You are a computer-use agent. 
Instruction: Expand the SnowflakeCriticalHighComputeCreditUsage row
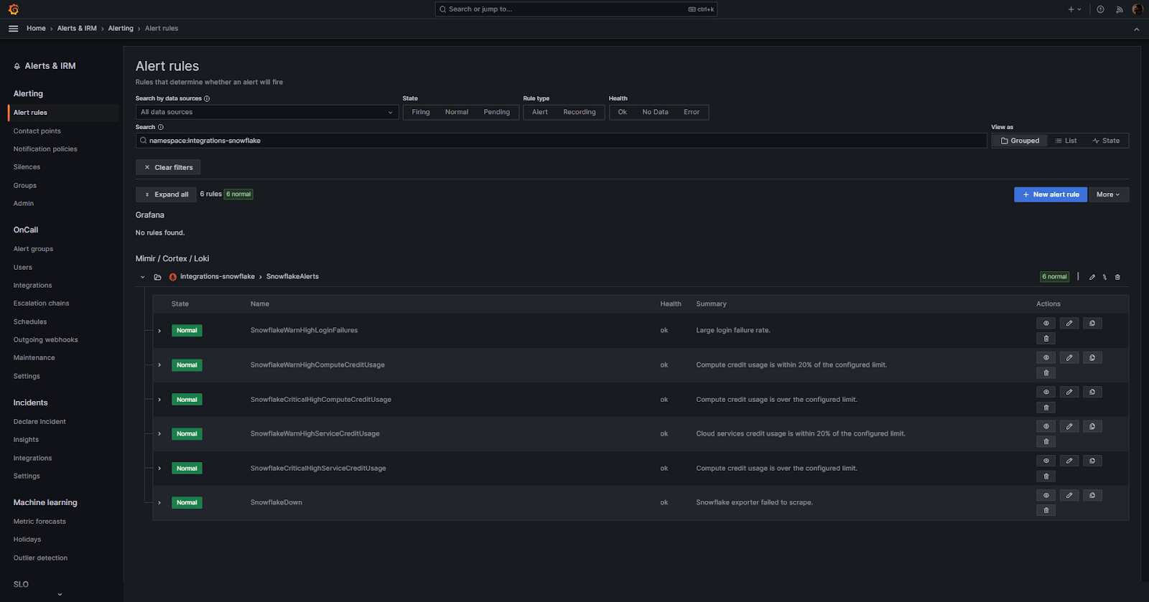159,400
